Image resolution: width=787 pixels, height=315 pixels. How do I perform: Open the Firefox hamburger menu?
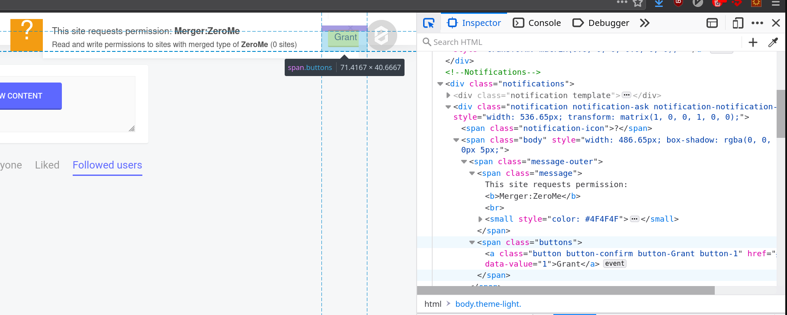[776, 3]
